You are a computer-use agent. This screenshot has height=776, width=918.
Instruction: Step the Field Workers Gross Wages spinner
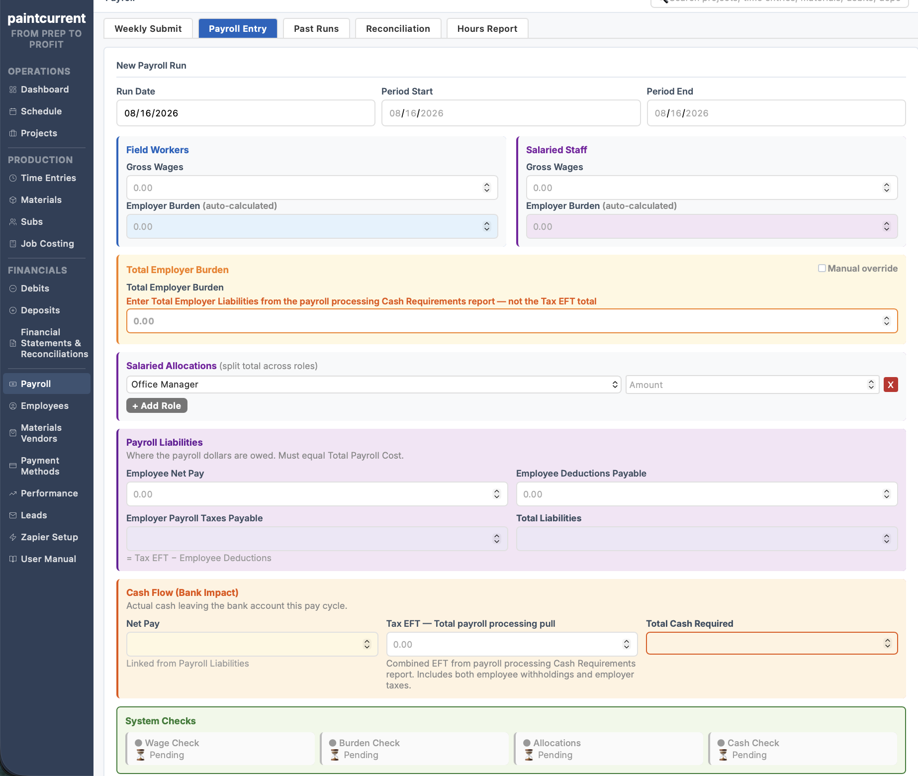click(x=487, y=188)
